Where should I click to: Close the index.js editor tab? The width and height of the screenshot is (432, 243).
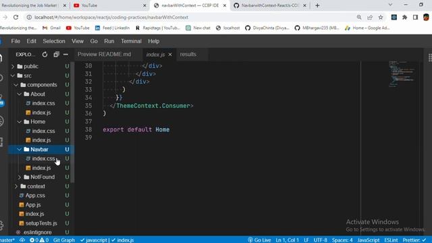[x=170, y=55]
